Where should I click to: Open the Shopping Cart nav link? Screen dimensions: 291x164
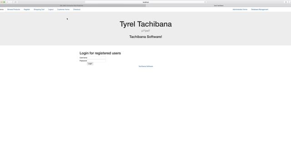click(39, 10)
